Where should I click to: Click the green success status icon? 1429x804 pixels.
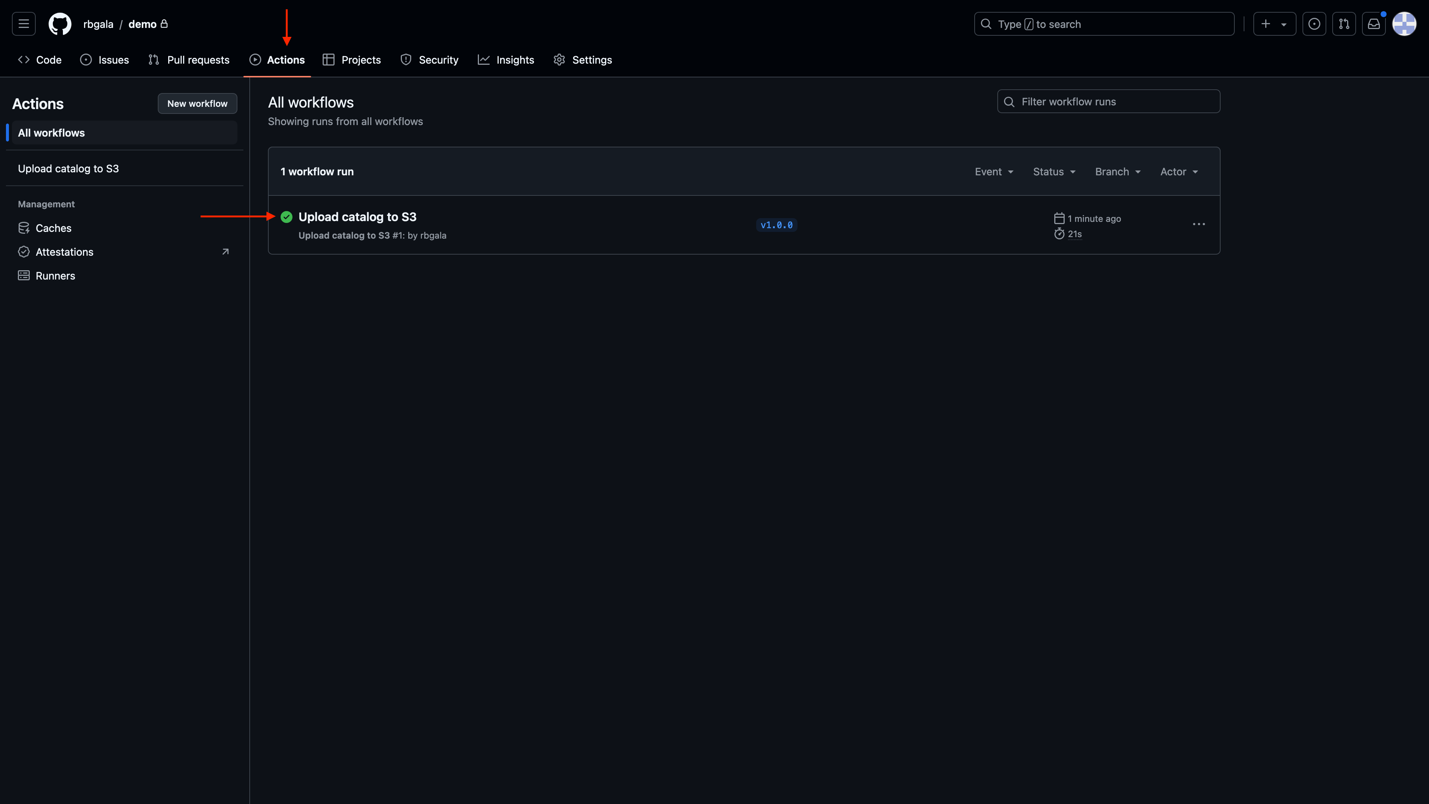[x=286, y=217]
